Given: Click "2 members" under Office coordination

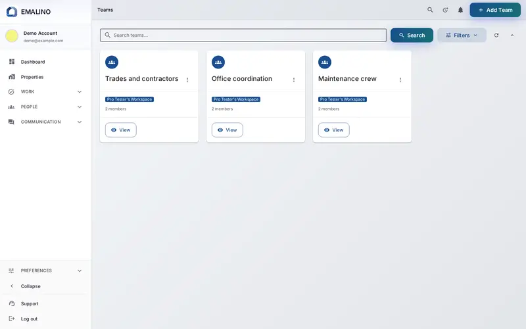Looking at the screenshot, I should tap(222, 109).
